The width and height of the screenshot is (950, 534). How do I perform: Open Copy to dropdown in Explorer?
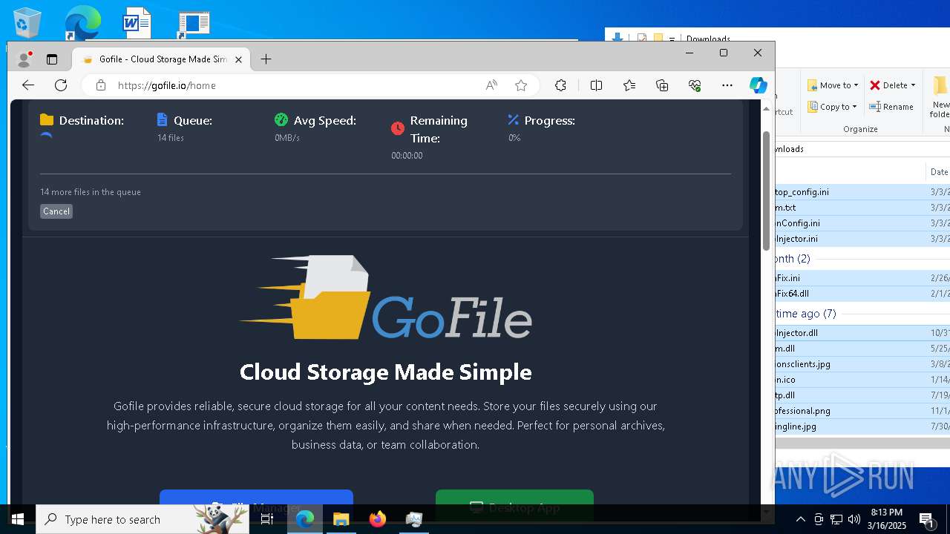(832, 107)
